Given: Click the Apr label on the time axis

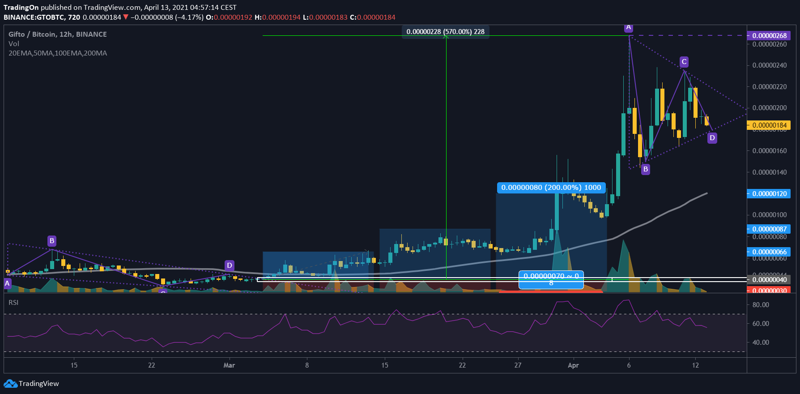Looking at the screenshot, I should click(x=573, y=365).
